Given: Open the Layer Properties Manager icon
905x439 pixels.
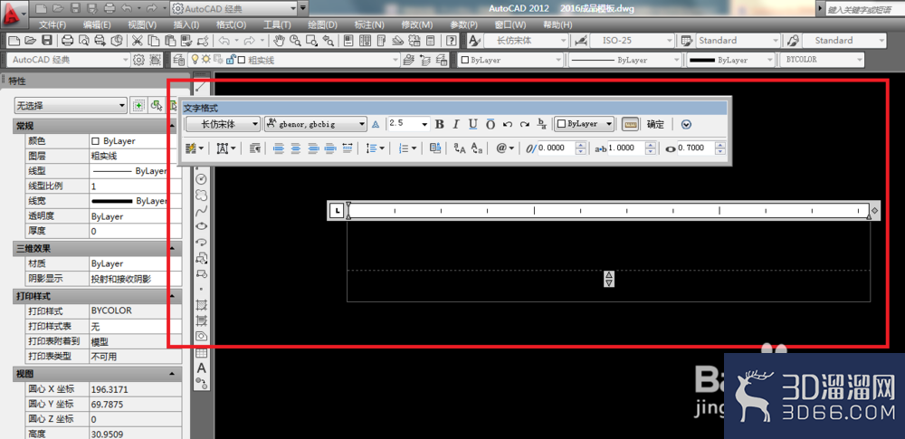Looking at the screenshot, I should coord(179,60).
